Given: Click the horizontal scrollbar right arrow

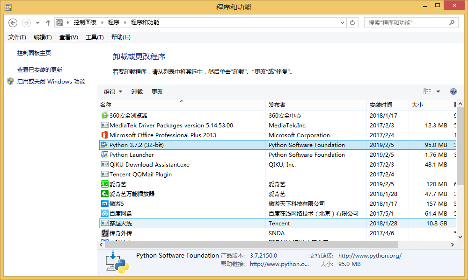Looking at the screenshot, I should (453, 245).
